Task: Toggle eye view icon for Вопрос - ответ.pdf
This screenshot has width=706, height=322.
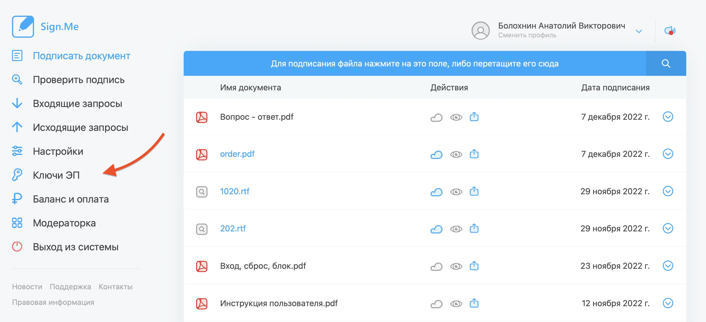Action: 456,117
